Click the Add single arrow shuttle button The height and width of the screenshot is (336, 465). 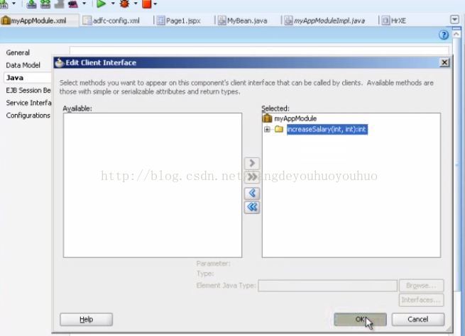(x=252, y=163)
